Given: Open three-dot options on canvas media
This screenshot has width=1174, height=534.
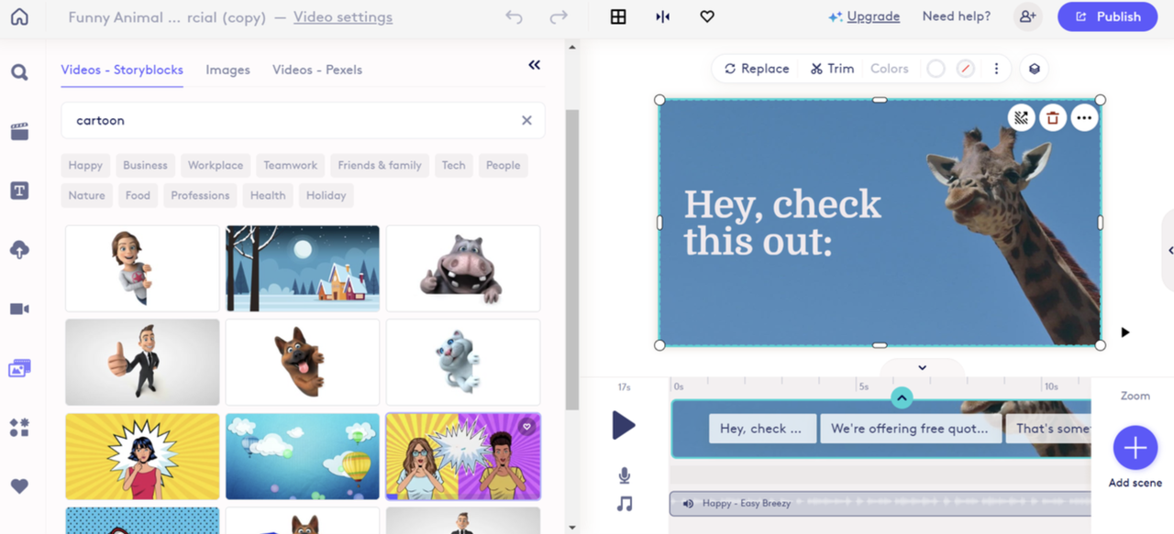Looking at the screenshot, I should coord(1084,118).
